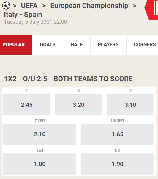Open the UEFA breadcrumb link
The width and height of the screenshot is (158, 179).
(29, 6)
